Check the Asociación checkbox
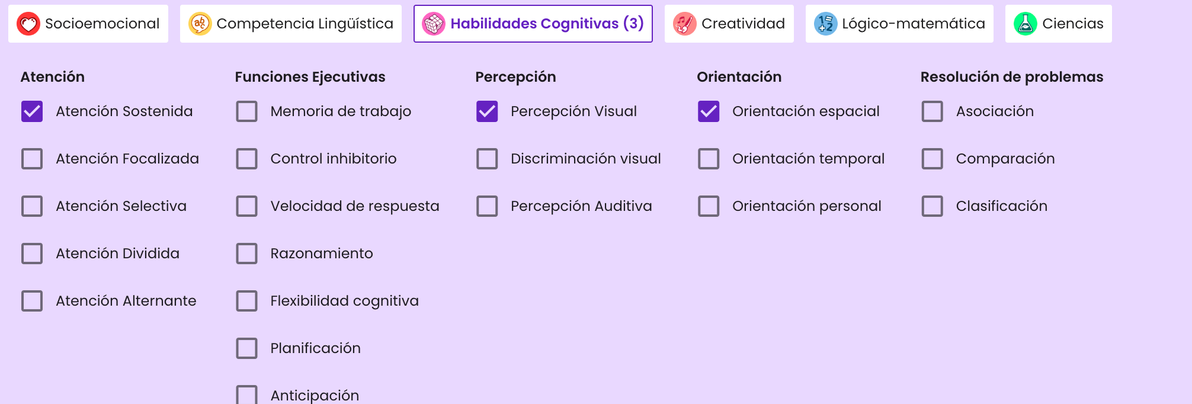 click(x=932, y=111)
